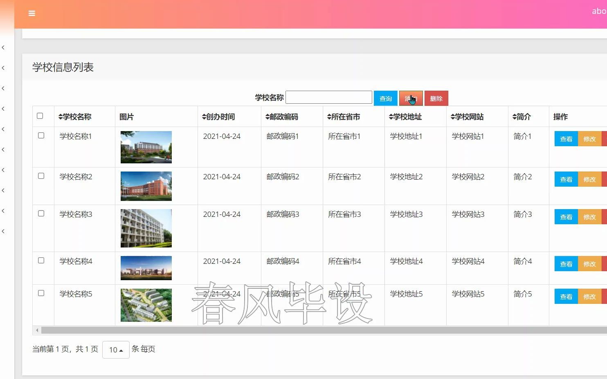Click the orange 添加 add button
Image resolution: width=607 pixels, height=379 pixels.
(411, 98)
